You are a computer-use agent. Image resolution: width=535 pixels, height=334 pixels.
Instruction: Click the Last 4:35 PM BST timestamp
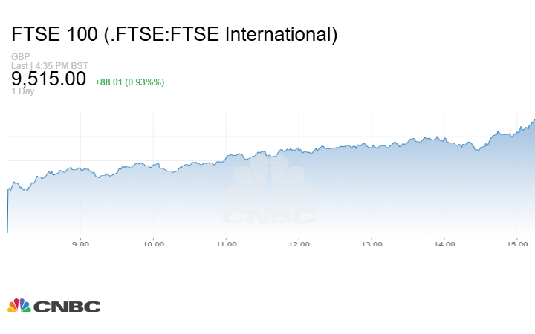(x=45, y=65)
